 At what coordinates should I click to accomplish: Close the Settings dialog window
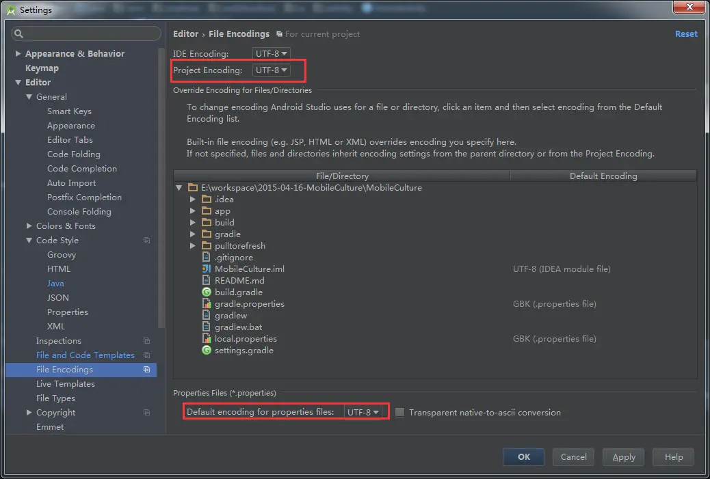tap(689, 7)
